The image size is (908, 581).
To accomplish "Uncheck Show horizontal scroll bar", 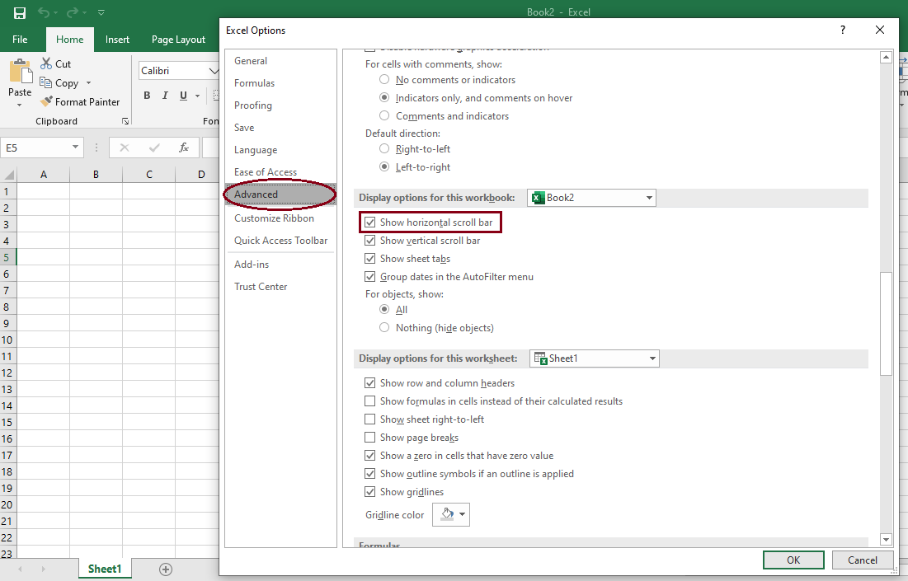I will click(x=370, y=222).
